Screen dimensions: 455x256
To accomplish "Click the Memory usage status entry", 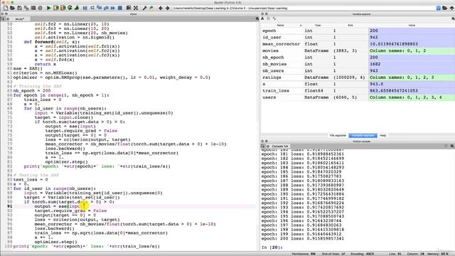I will tap(438, 254).
